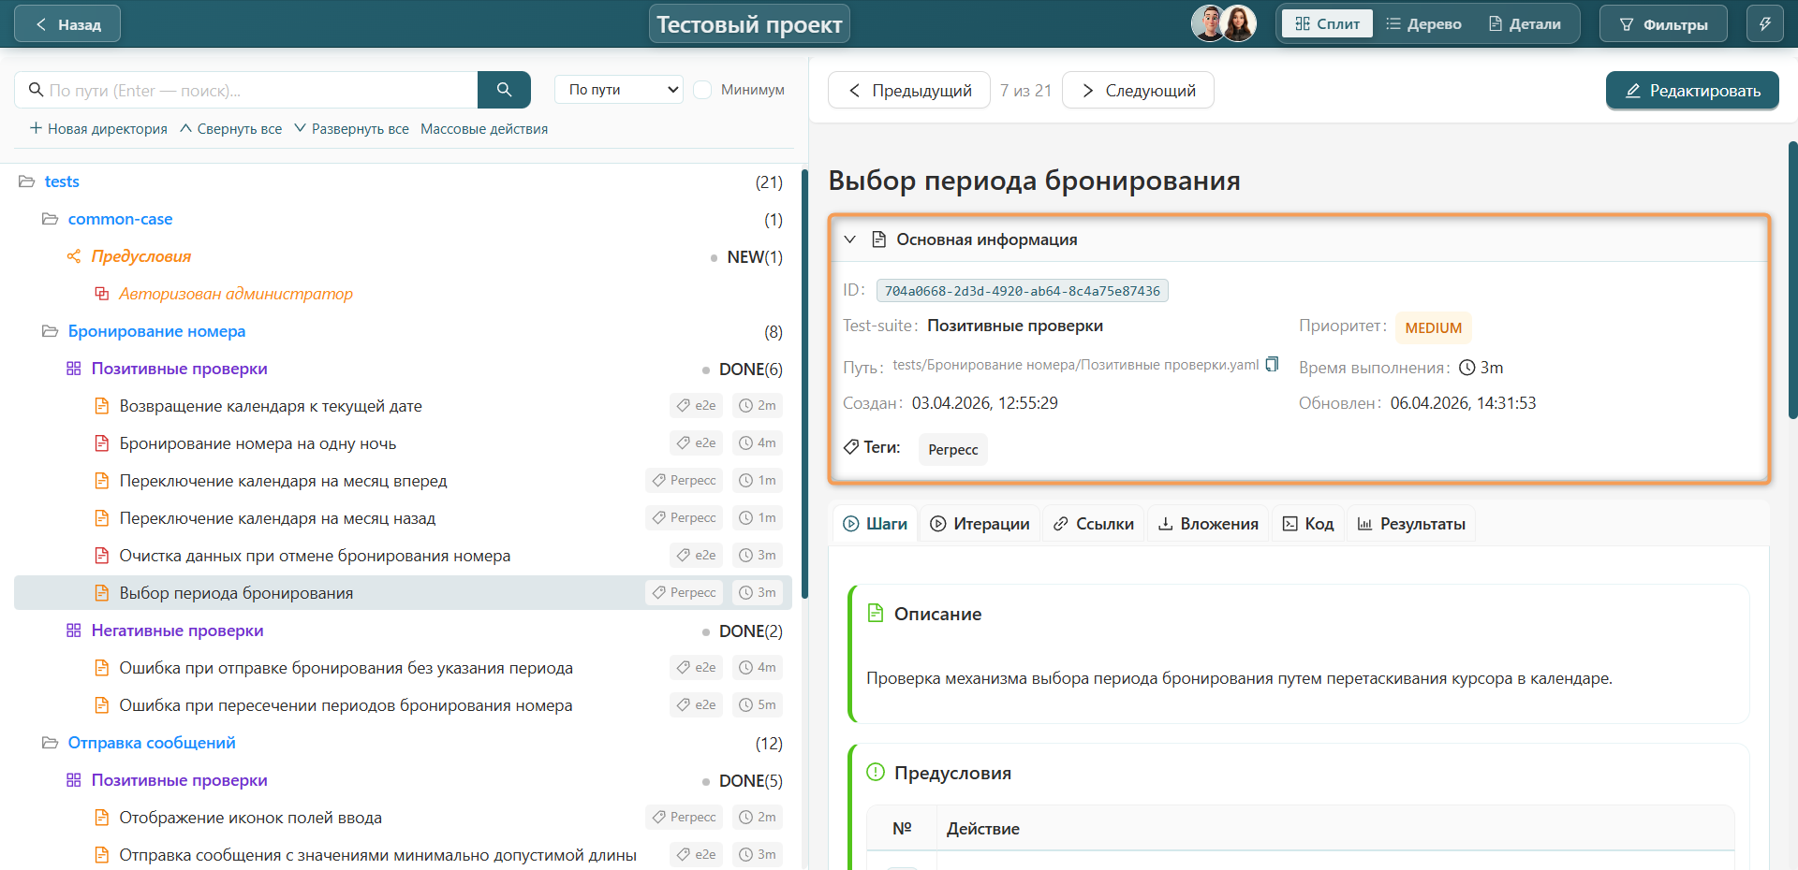Click the magnifier search button
This screenshot has height=870, width=1798.
click(504, 90)
